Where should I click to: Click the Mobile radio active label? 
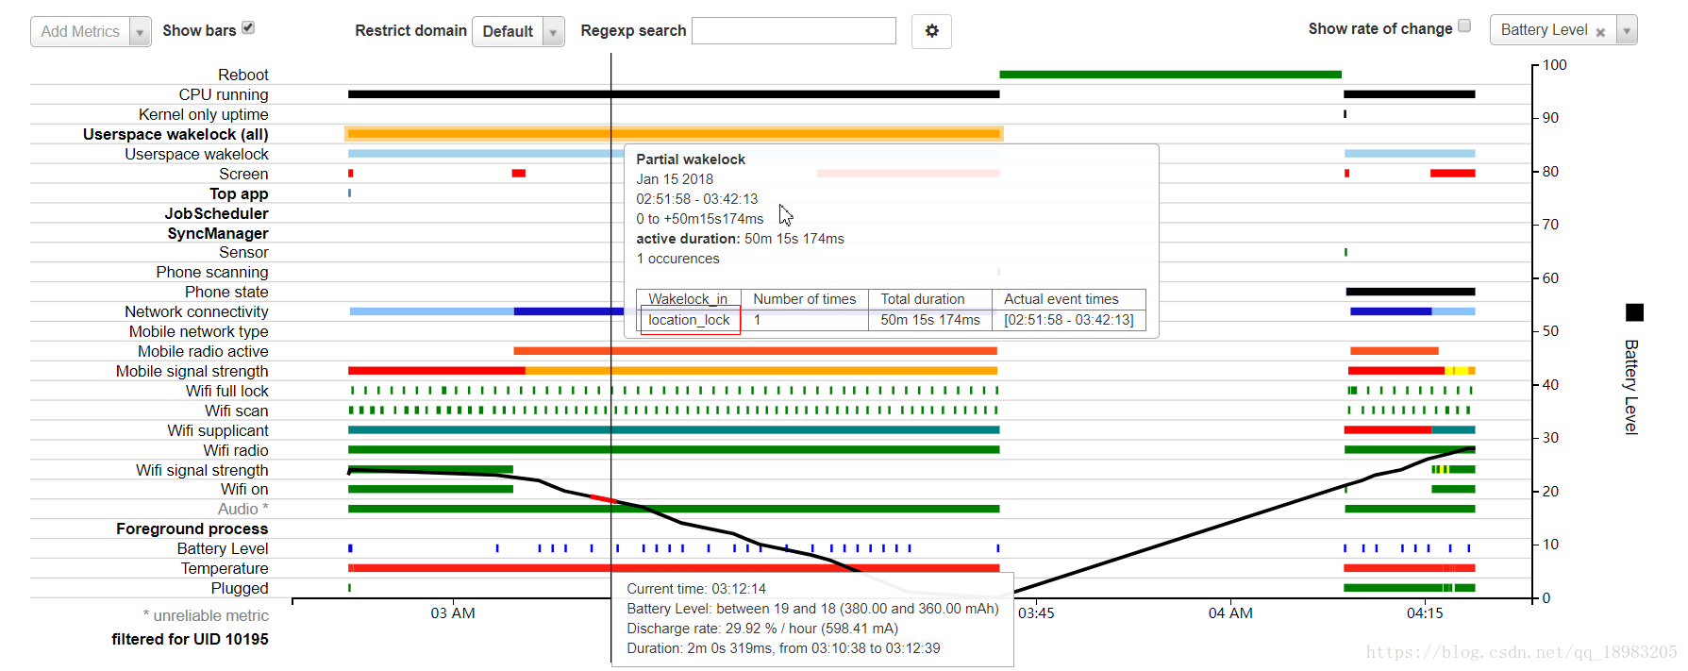(203, 351)
